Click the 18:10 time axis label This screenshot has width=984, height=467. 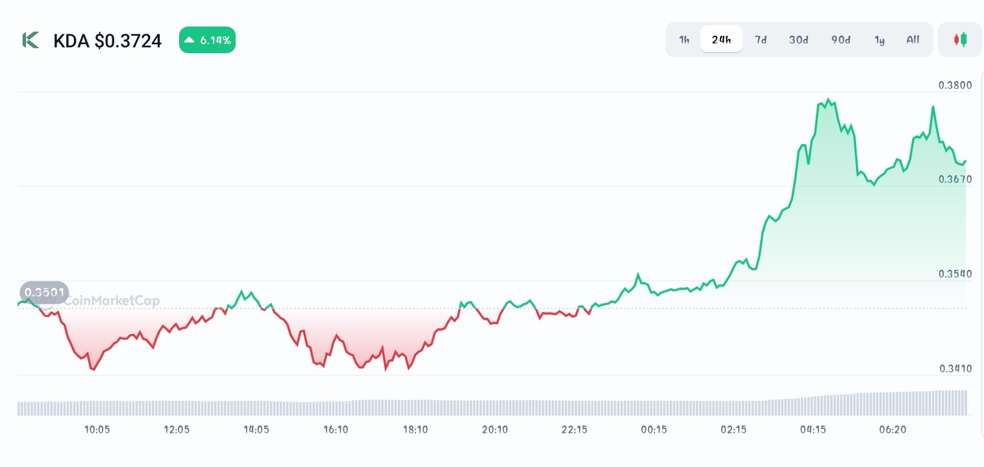[415, 429]
